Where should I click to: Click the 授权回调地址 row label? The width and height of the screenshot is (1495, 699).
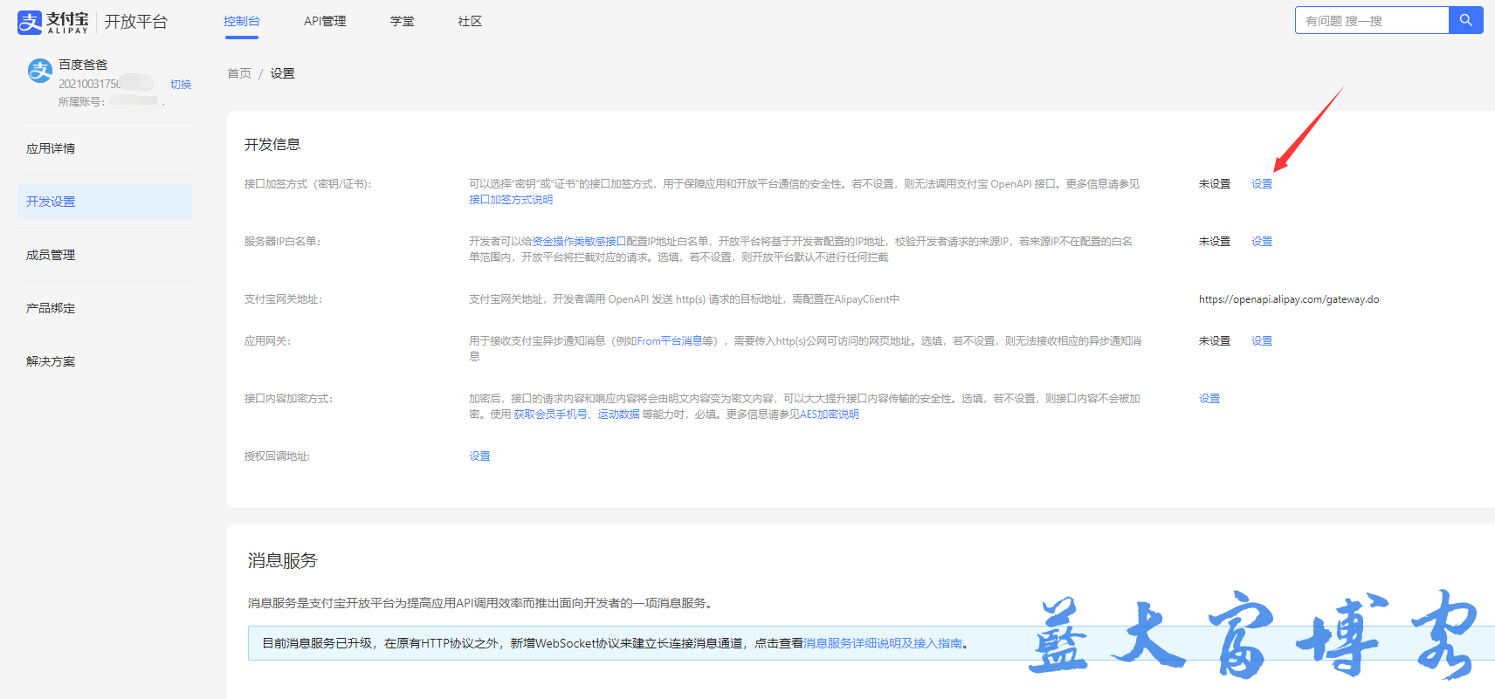point(277,456)
